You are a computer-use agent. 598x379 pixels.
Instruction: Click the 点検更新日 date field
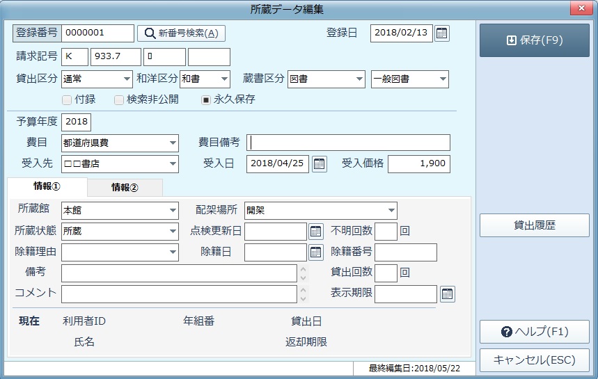[276, 232]
